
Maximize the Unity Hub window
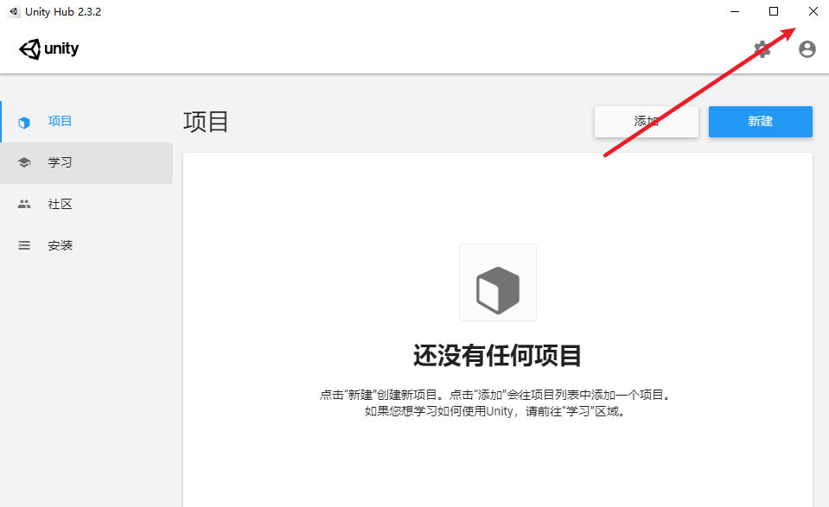tap(774, 11)
